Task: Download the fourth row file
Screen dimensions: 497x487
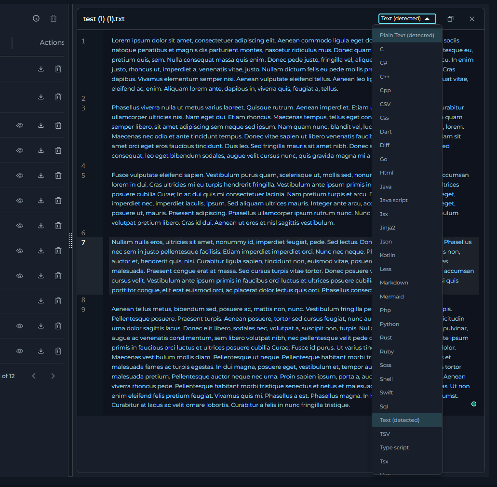Action: pyautogui.click(x=41, y=150)
